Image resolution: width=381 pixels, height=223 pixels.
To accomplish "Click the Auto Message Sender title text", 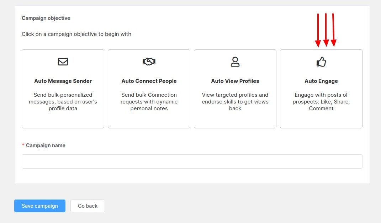I will coord(63,81).
